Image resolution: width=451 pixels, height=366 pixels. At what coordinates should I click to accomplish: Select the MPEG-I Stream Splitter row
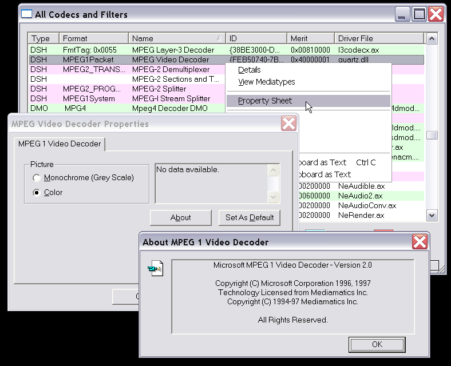[127, 99]
